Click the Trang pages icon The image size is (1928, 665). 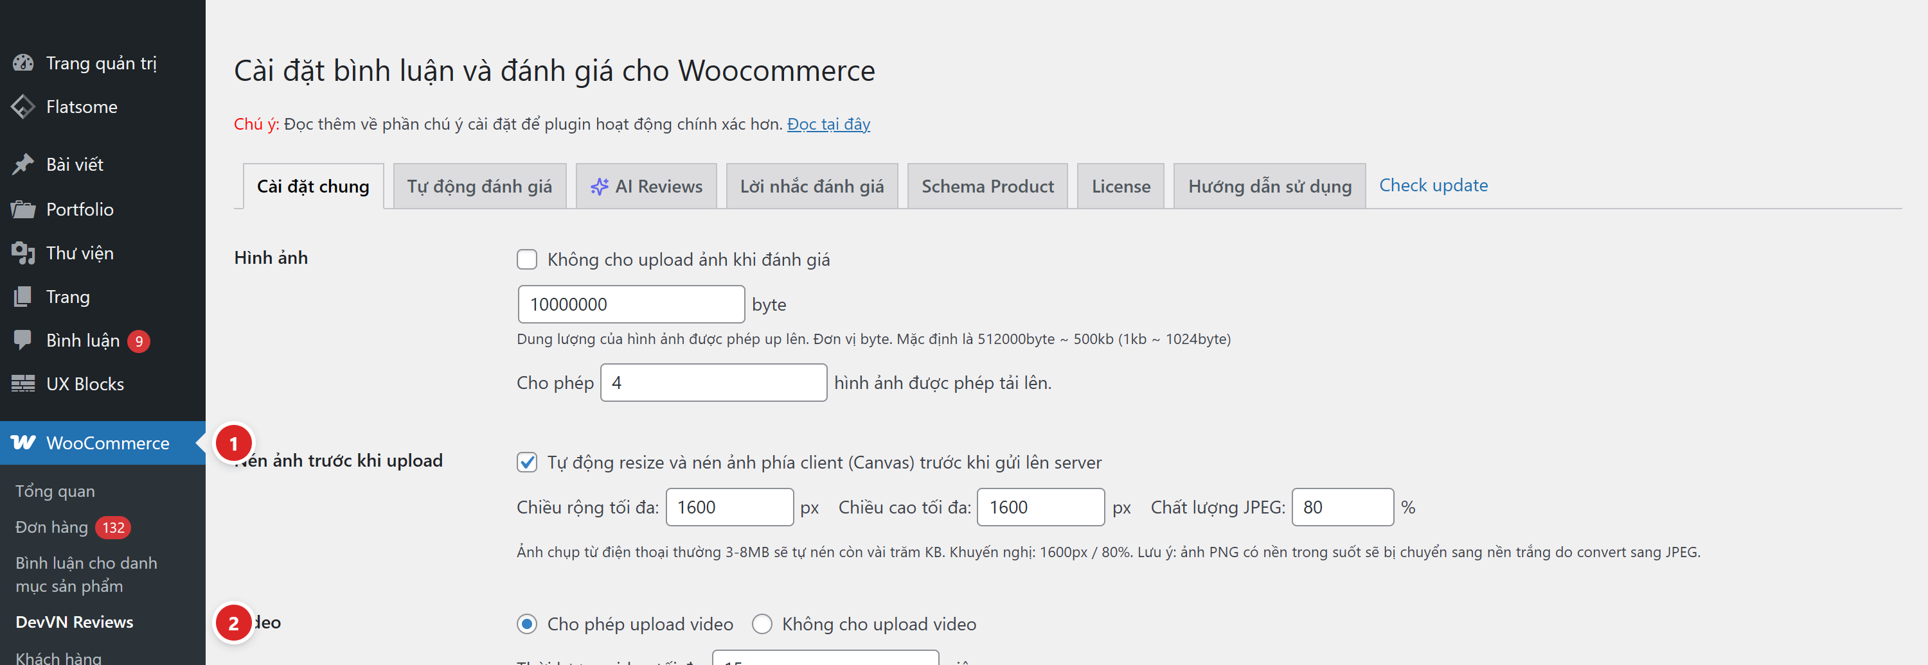click(23, 297)
